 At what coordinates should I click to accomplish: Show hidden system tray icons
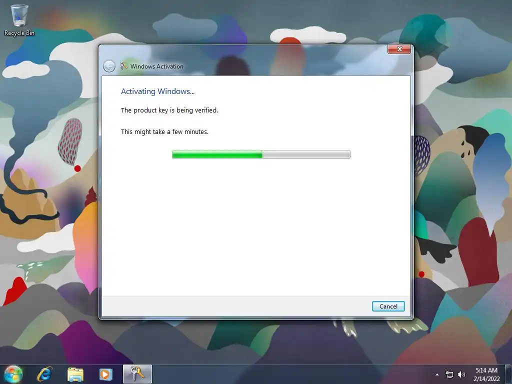pyautogui.click(x=437, y=374)
